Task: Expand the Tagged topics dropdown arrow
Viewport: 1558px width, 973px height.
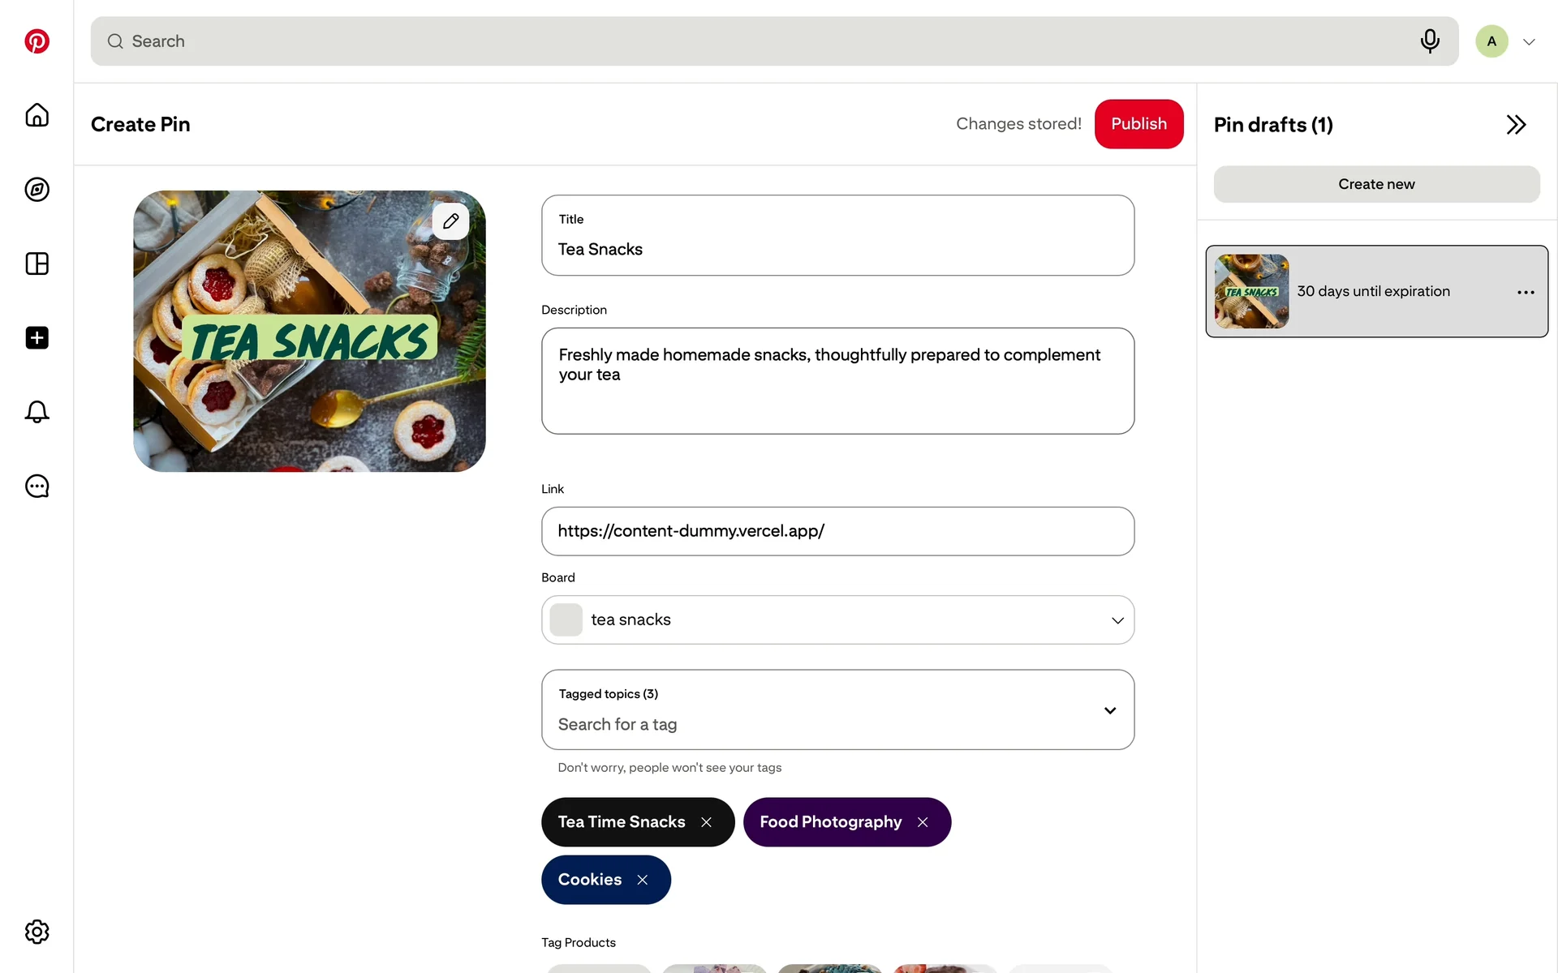Action: click(1110, 710)
